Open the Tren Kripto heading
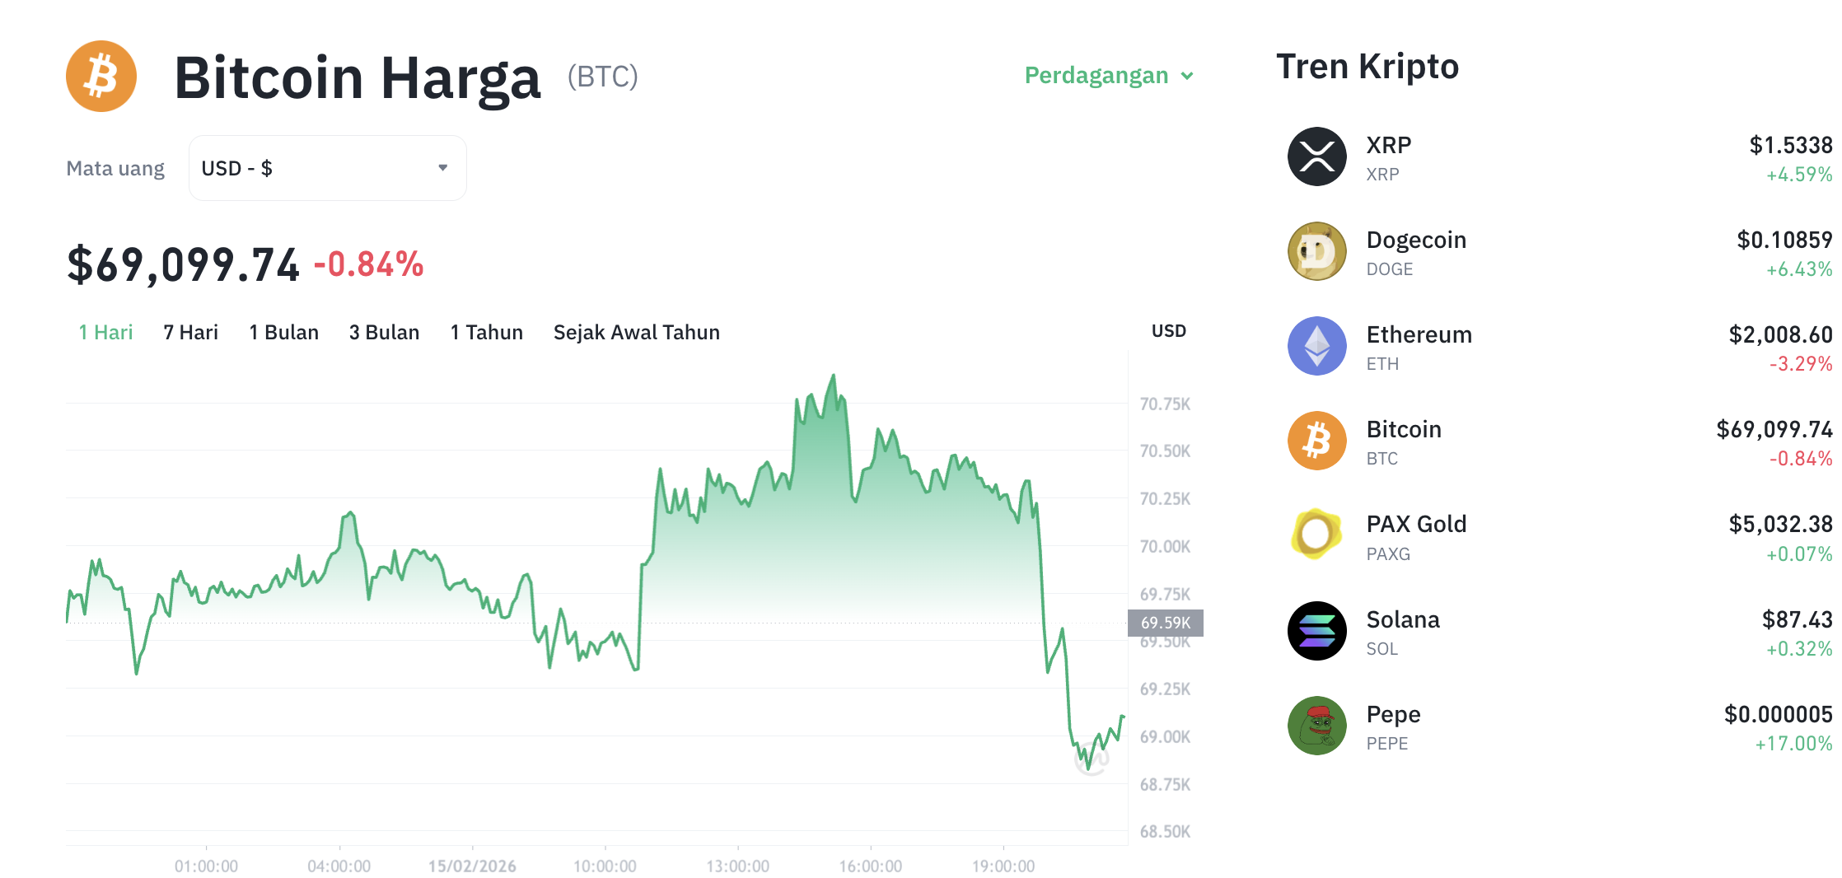 [1367, 66]
